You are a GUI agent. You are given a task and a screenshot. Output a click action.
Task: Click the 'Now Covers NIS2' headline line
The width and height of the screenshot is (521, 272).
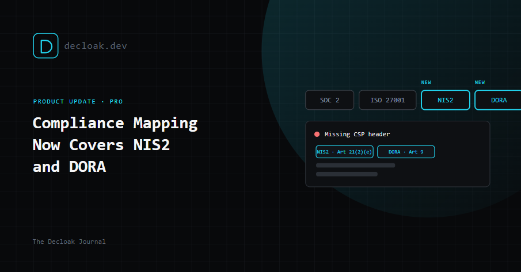[x=101, y=145]
